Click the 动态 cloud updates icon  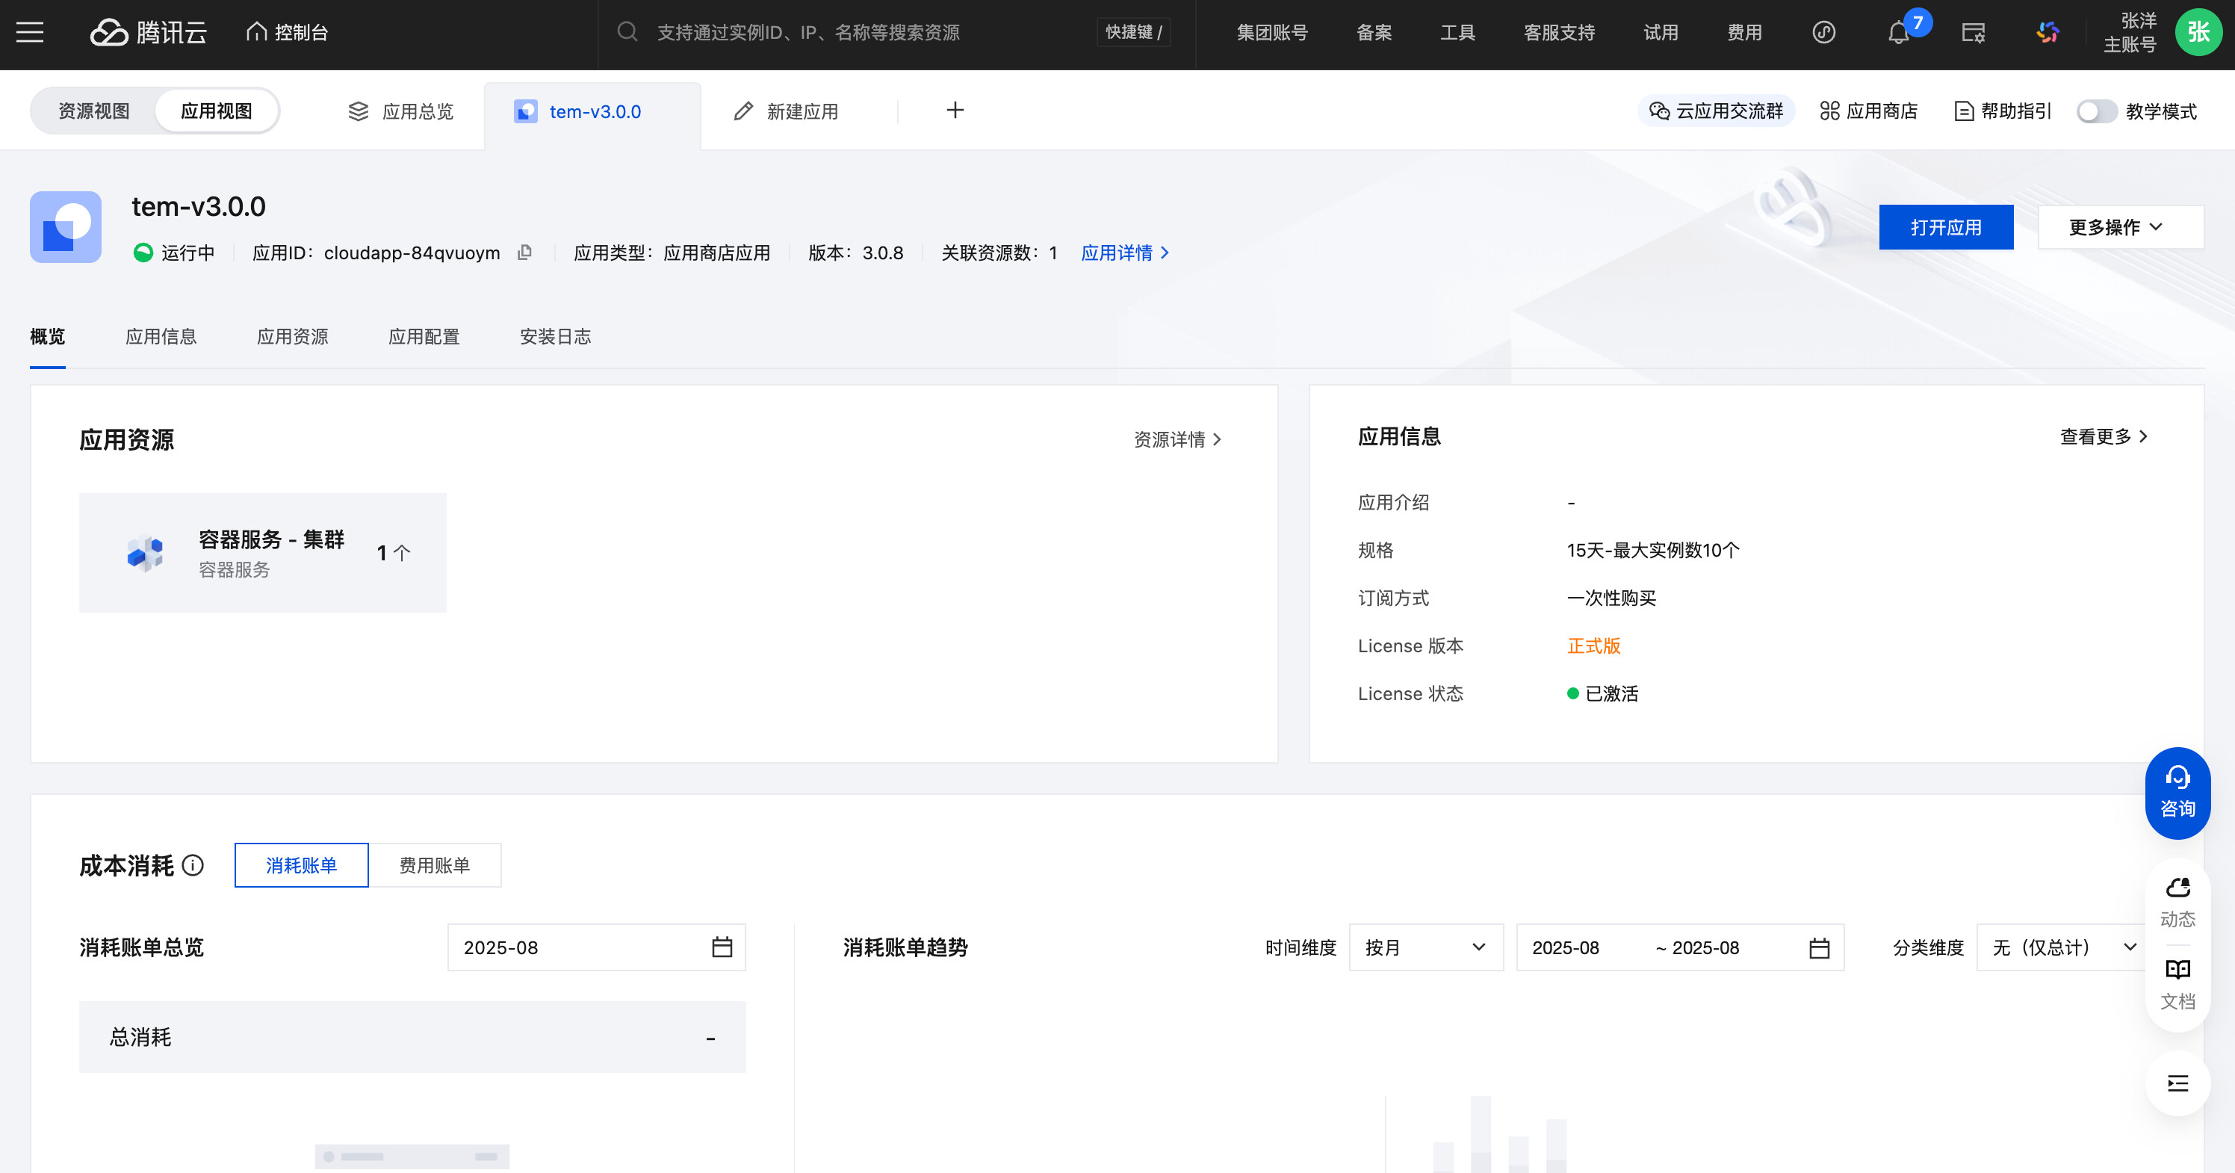[x=2177, y=903]
